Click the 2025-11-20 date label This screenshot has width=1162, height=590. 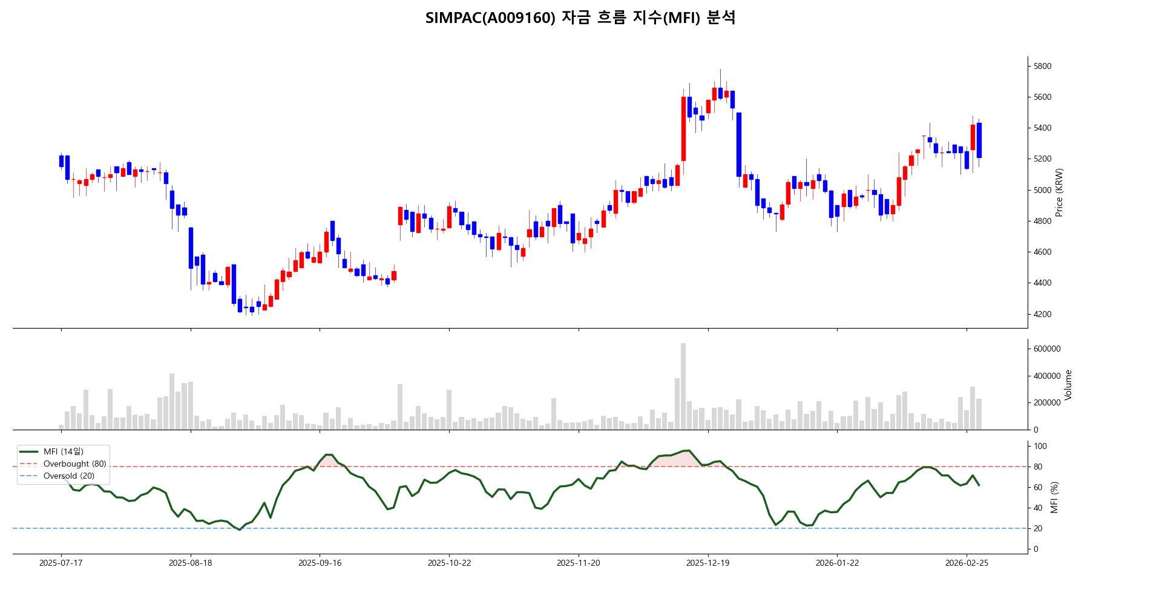579,563
